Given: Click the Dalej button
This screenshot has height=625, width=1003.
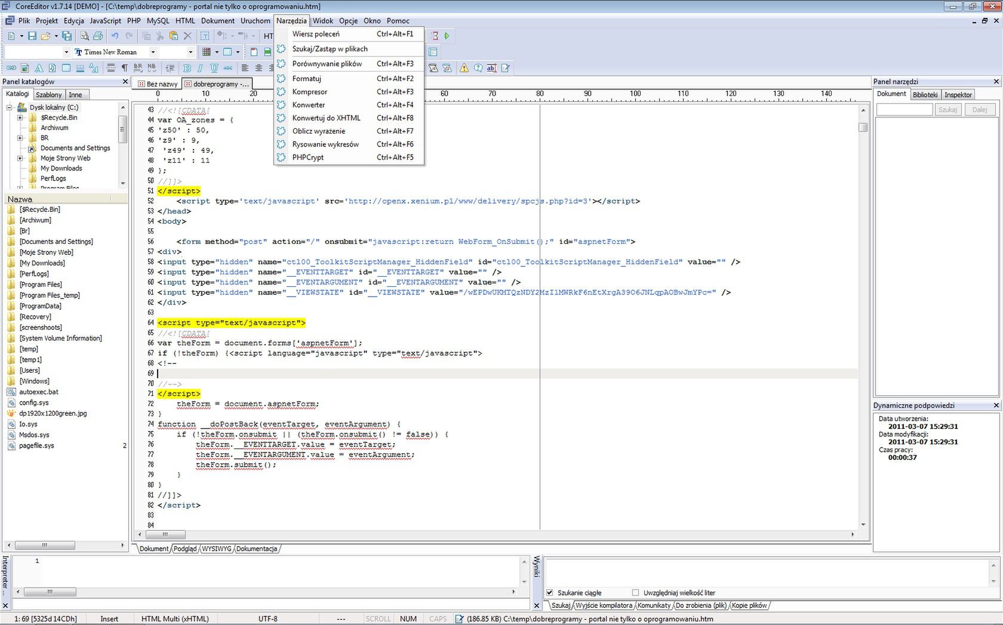Looking at the screenshot, I should tap(980, 110).
